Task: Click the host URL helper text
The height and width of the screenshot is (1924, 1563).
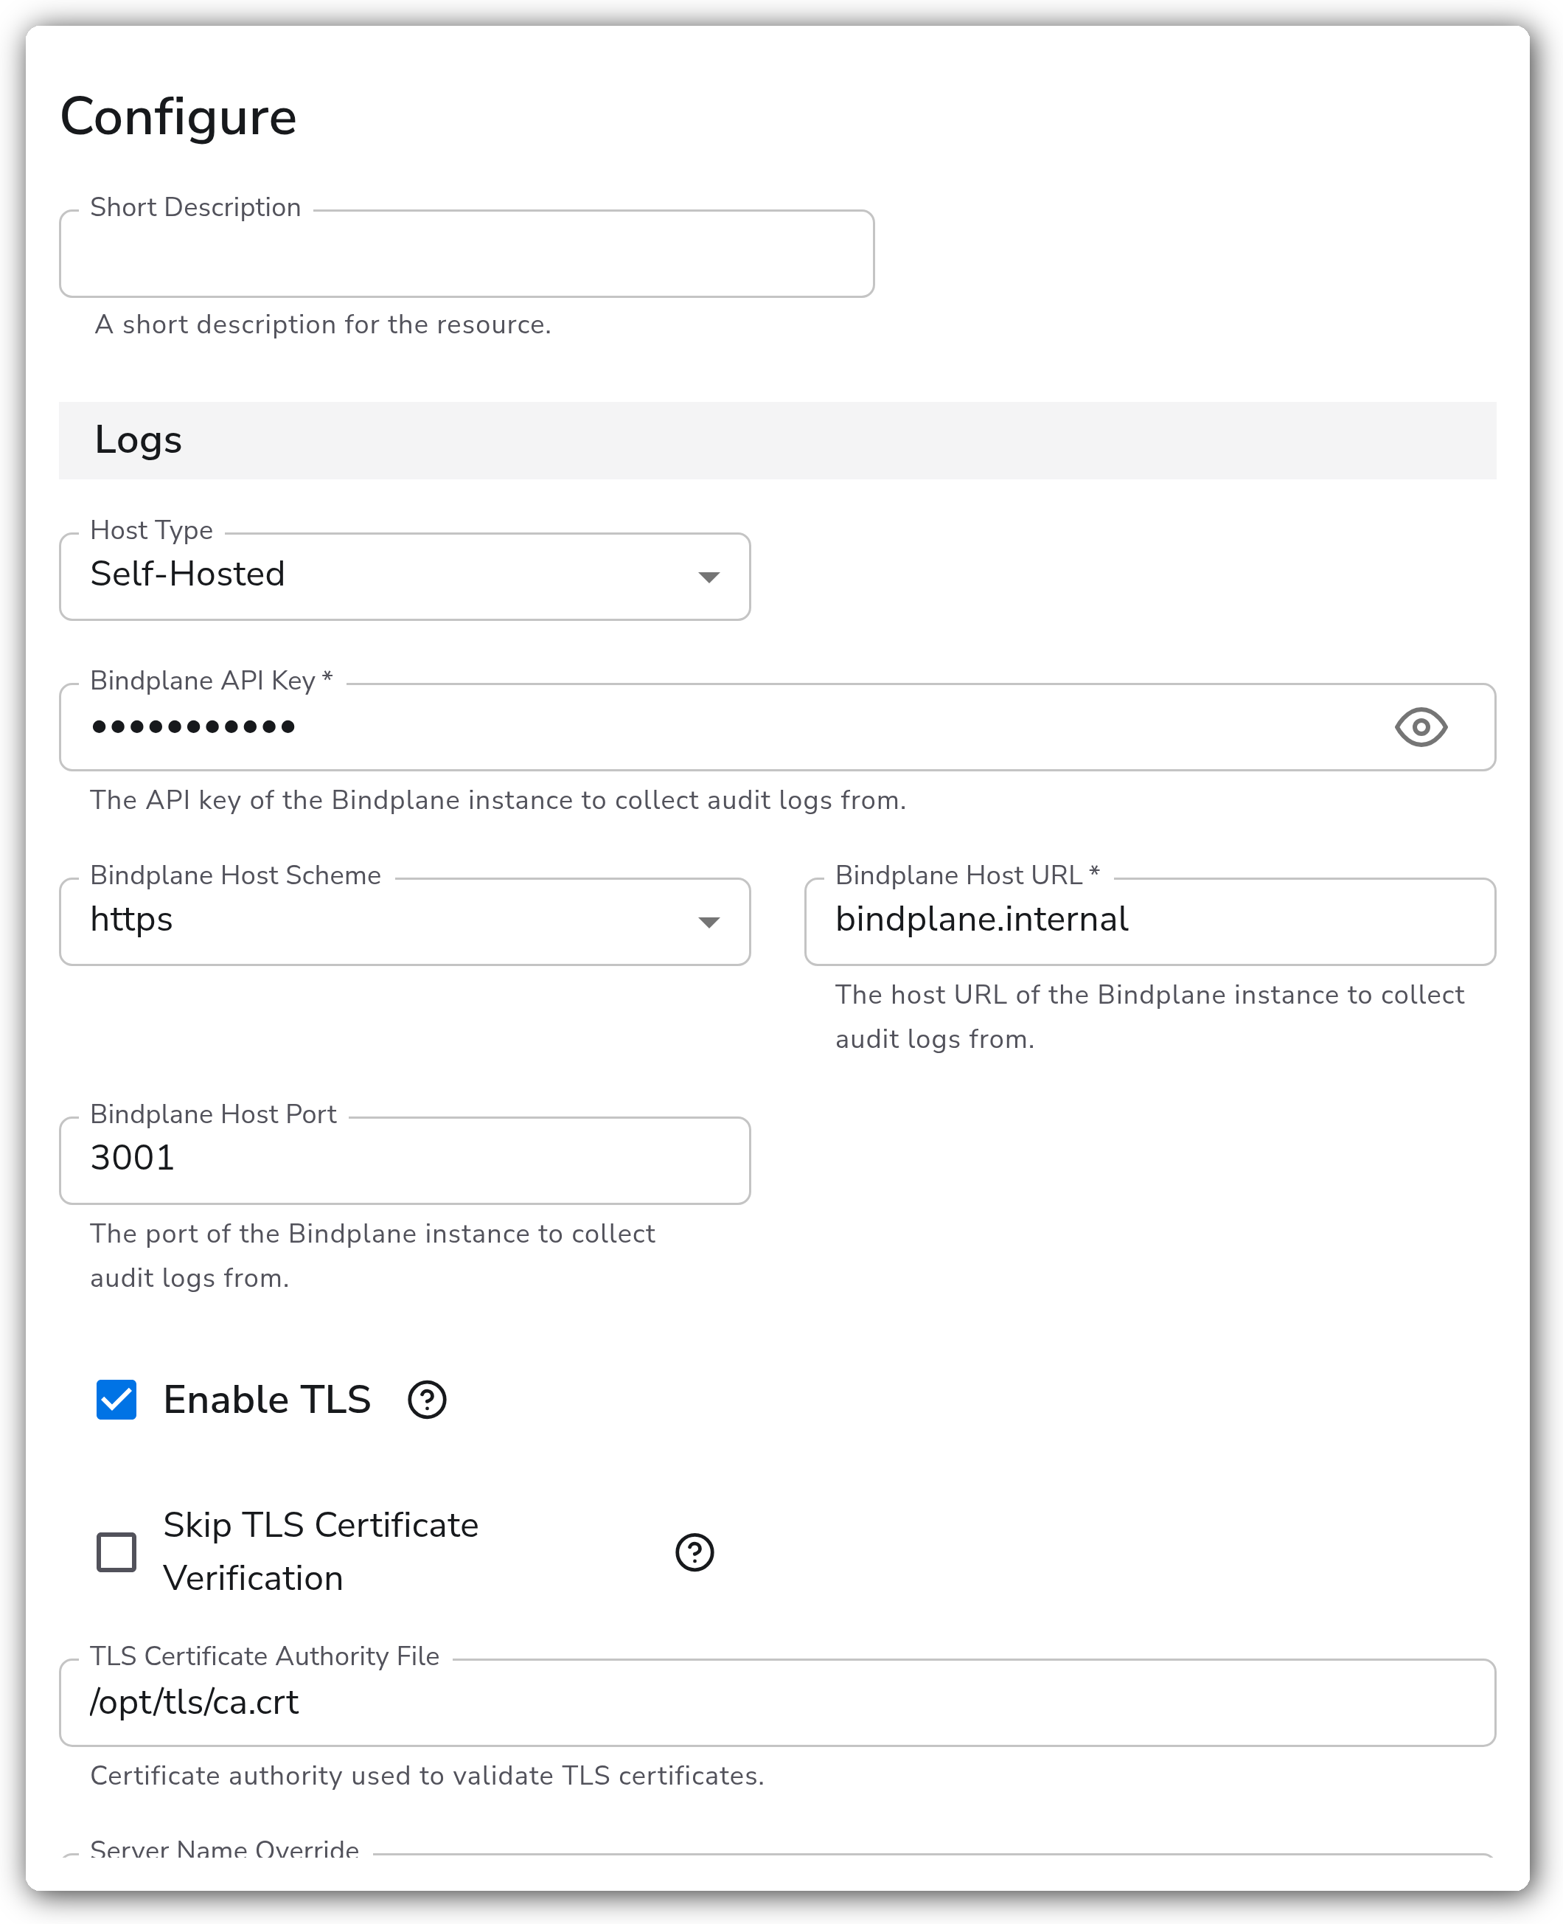Action: [x=1149, y=1016]
